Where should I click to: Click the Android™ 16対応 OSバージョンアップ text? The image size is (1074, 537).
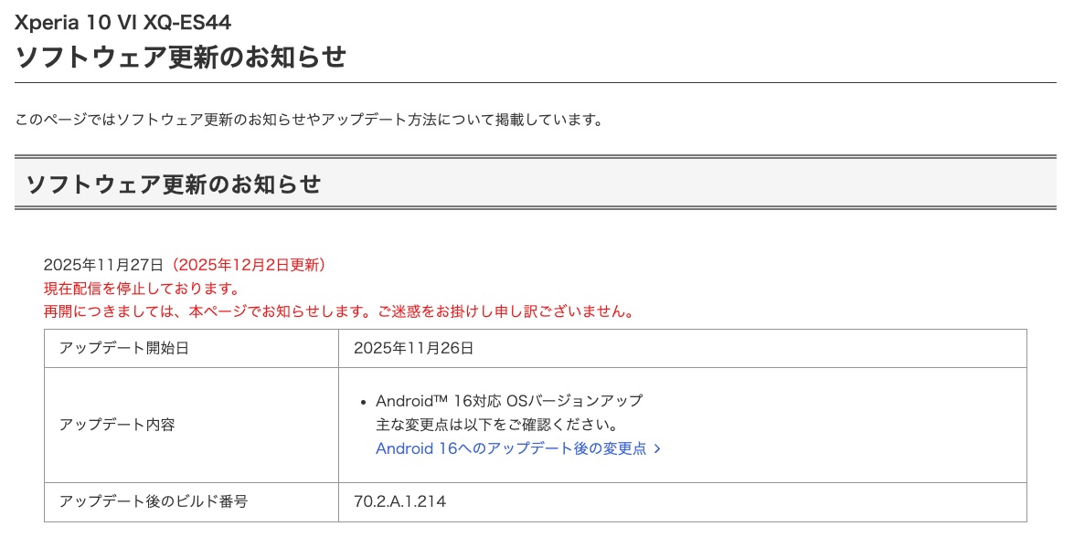click(509, 401)
